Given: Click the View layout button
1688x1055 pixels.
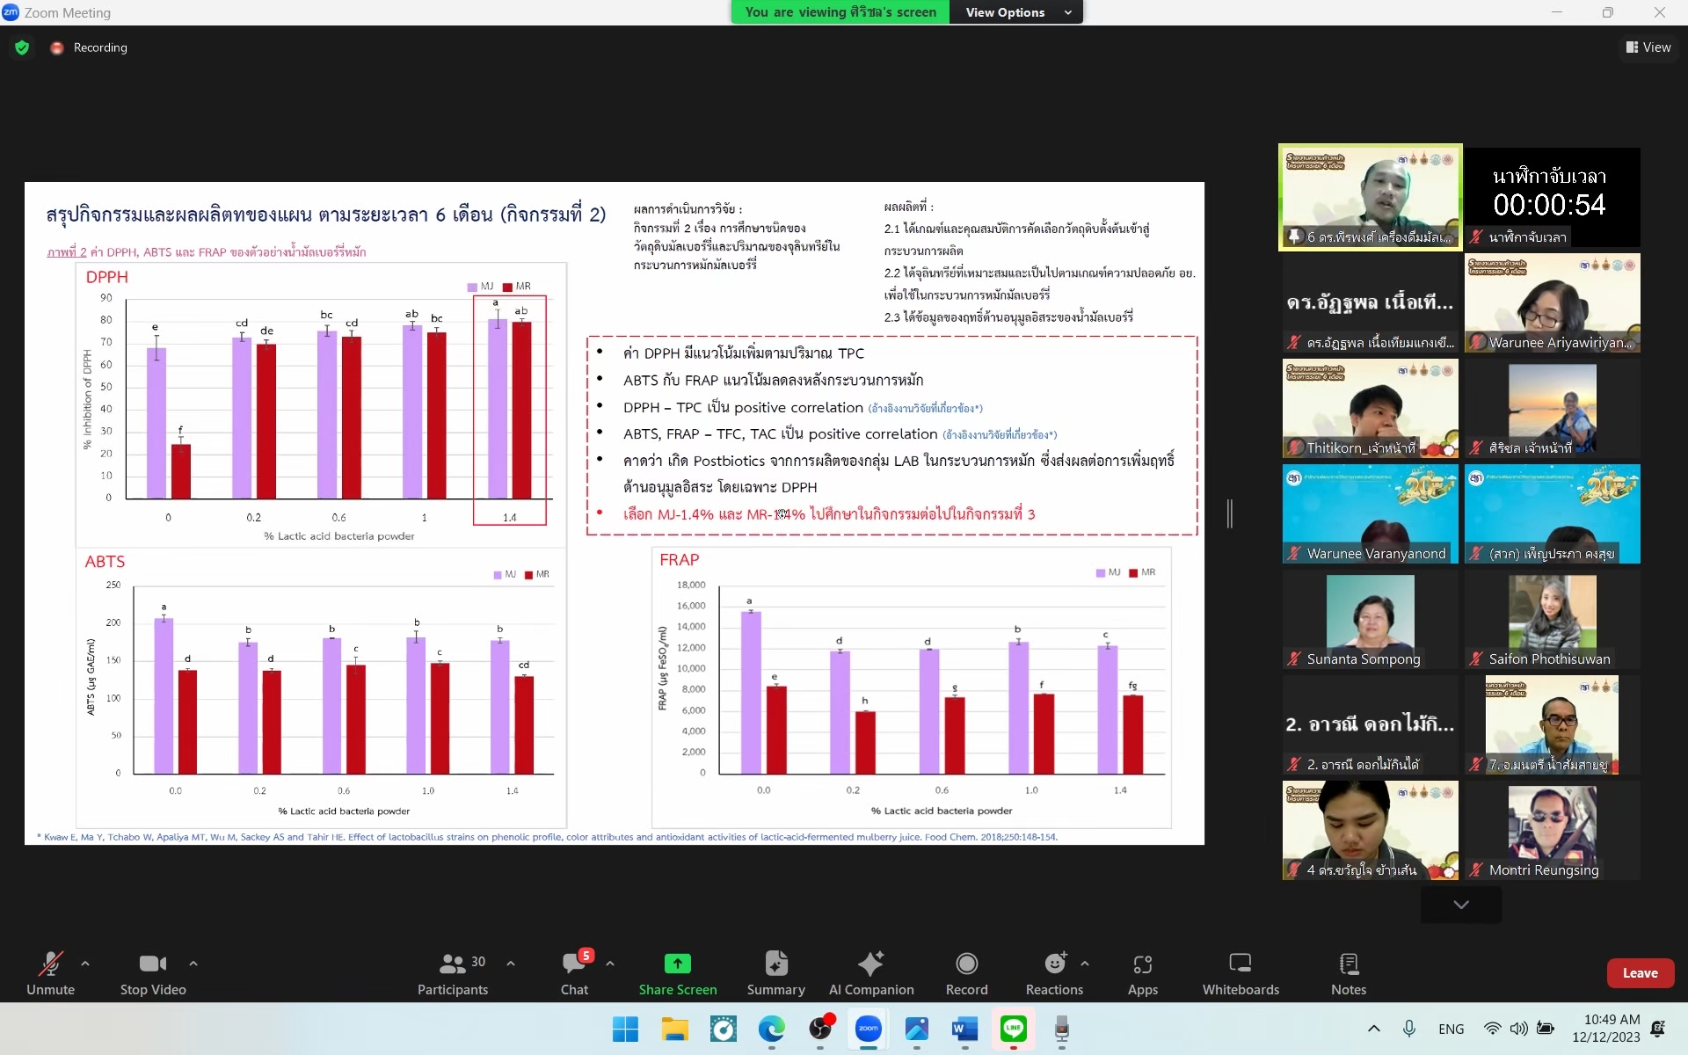Looking at the screenshot, I should coord(1648,47).
